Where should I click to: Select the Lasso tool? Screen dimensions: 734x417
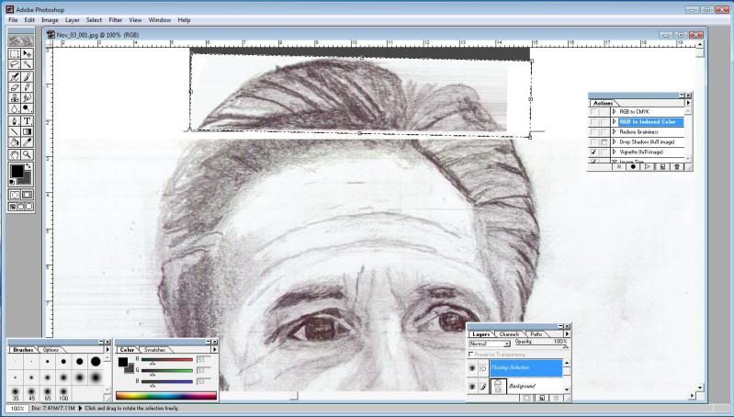pos(15,64)
